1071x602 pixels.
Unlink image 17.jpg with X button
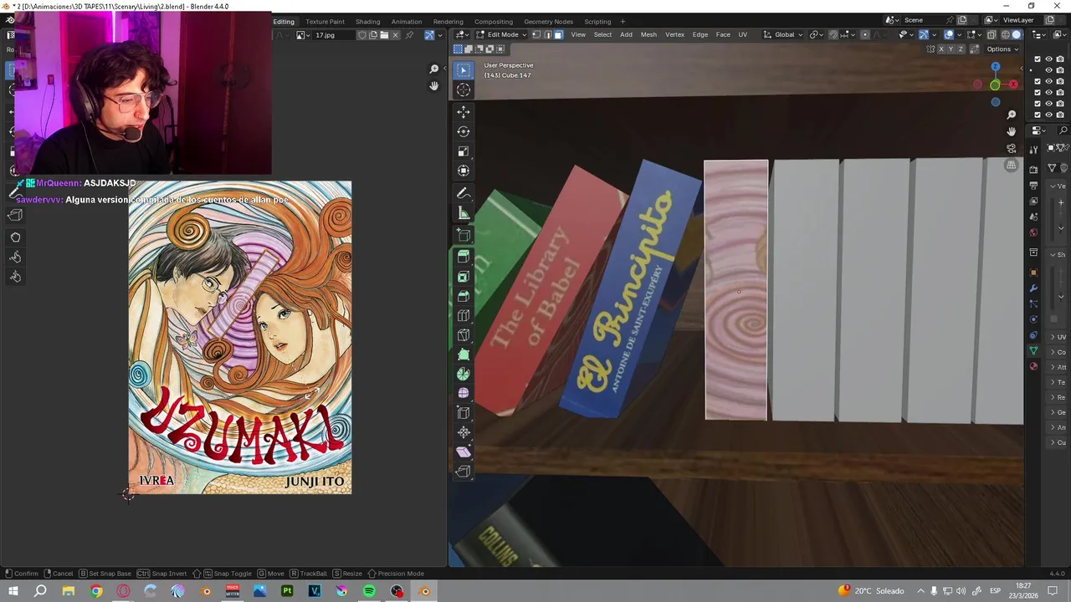point(396,35)
